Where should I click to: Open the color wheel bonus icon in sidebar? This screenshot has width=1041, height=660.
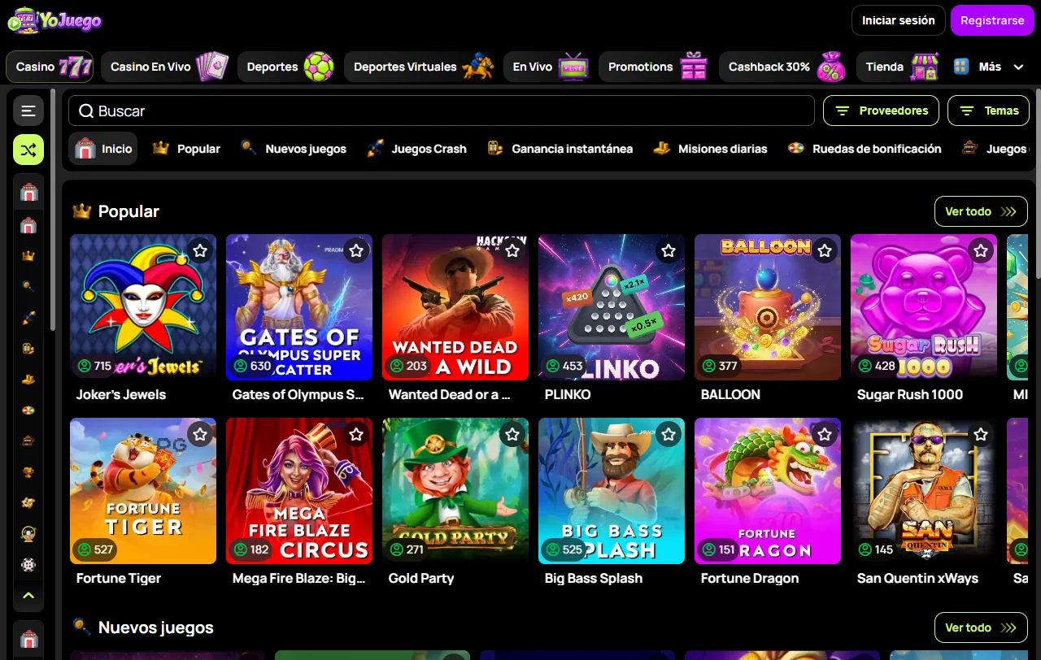(28, 410)
